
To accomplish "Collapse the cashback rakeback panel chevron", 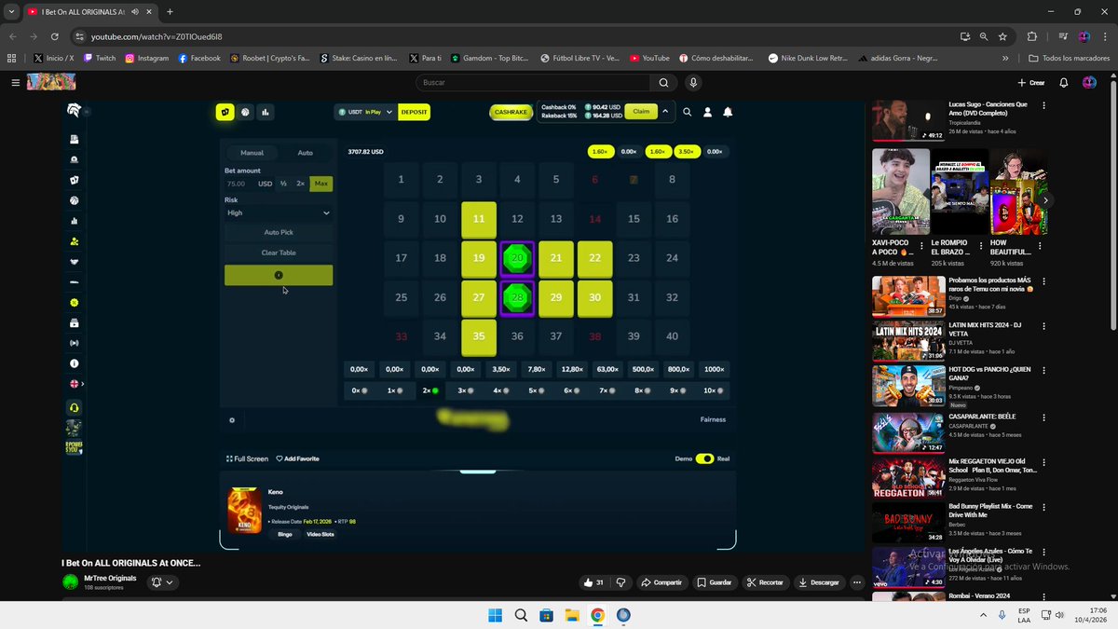I will point(665,111).
